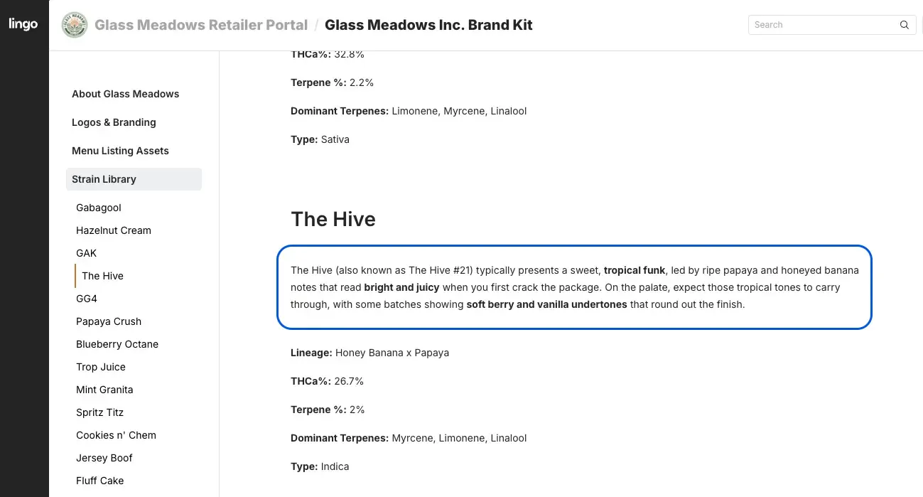Open Papaya Crush strain entry
The height and width of the screenshot is (497, 923).
coord(109,321)
